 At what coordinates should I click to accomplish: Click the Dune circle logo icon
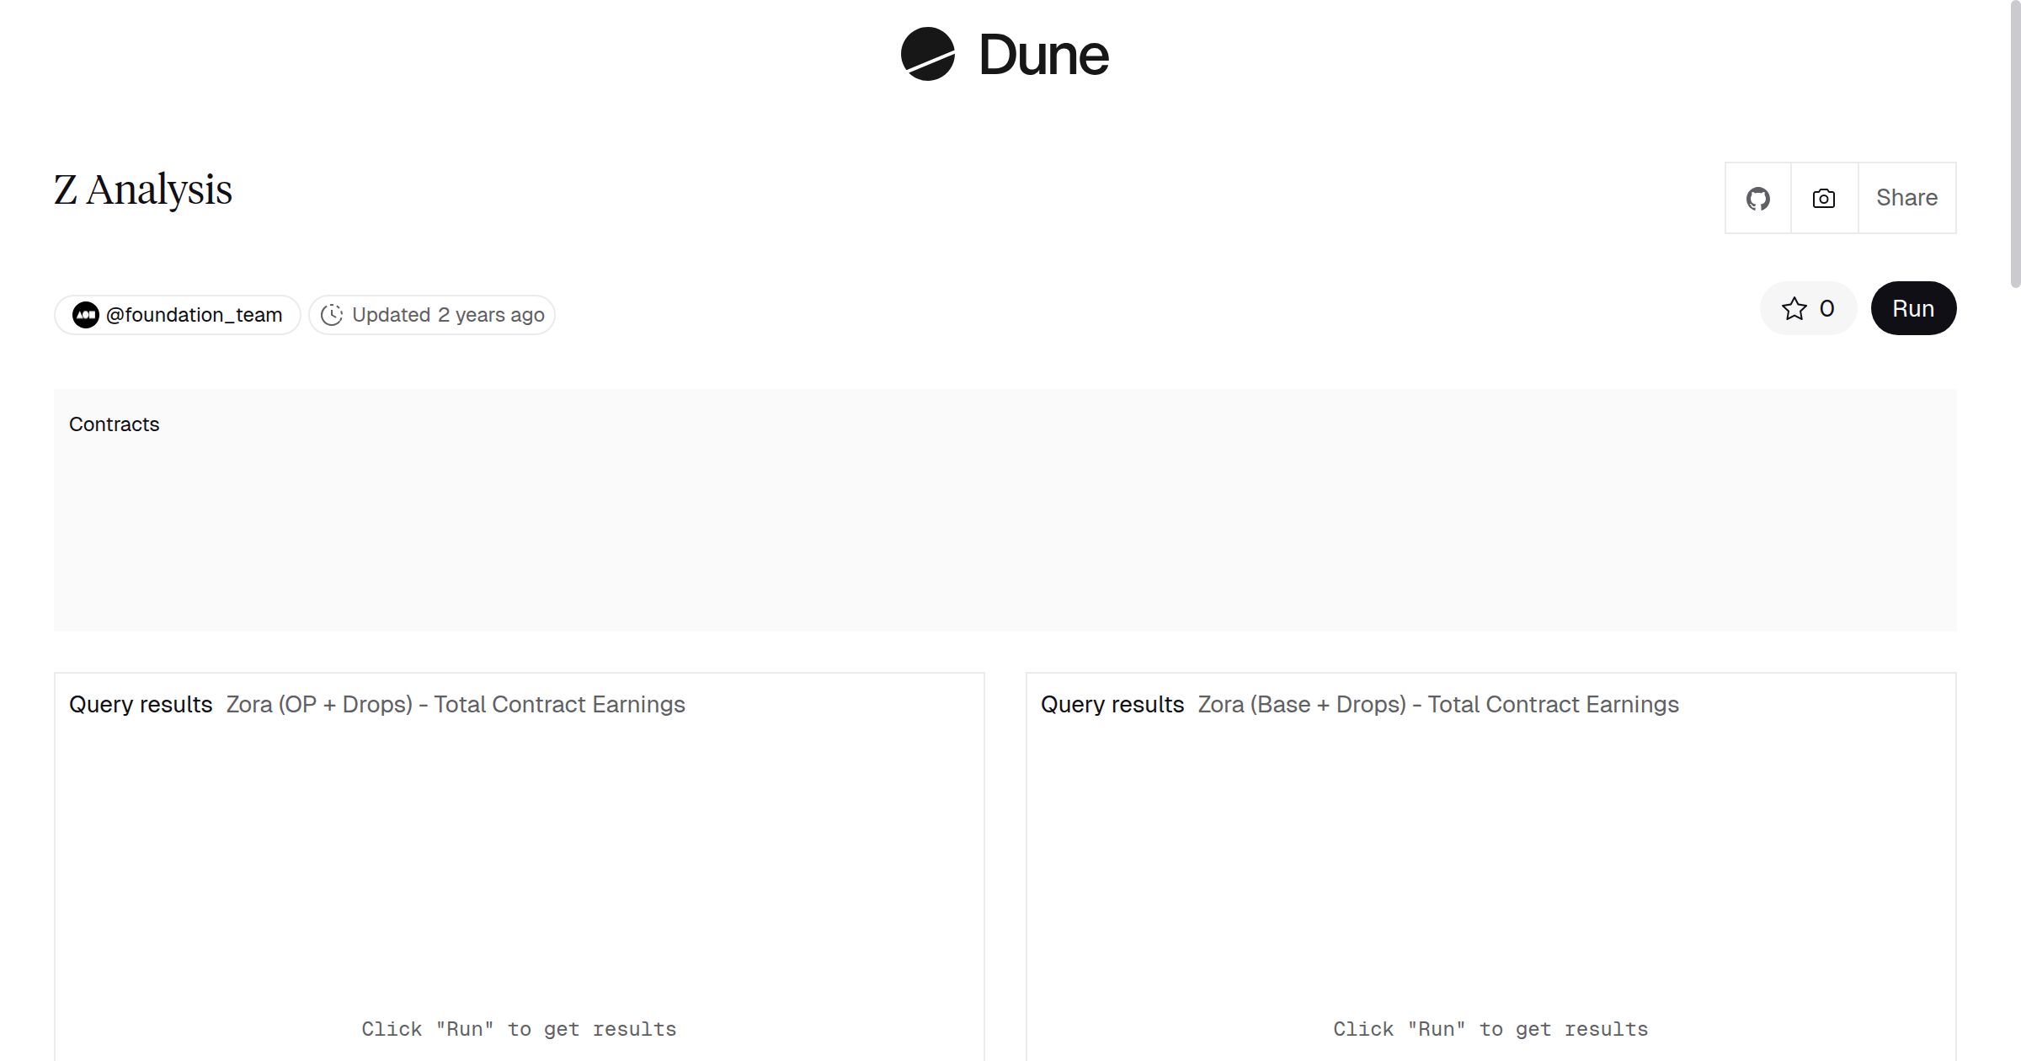(927, 54)
